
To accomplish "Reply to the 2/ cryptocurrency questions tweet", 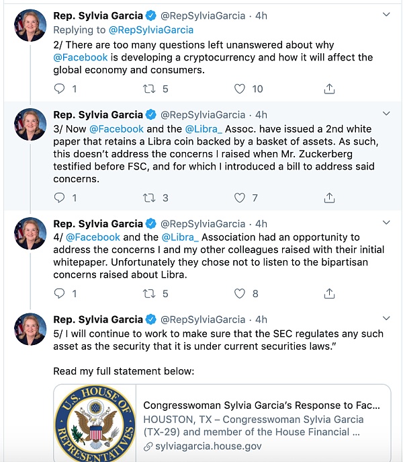I will coord(59,88).
